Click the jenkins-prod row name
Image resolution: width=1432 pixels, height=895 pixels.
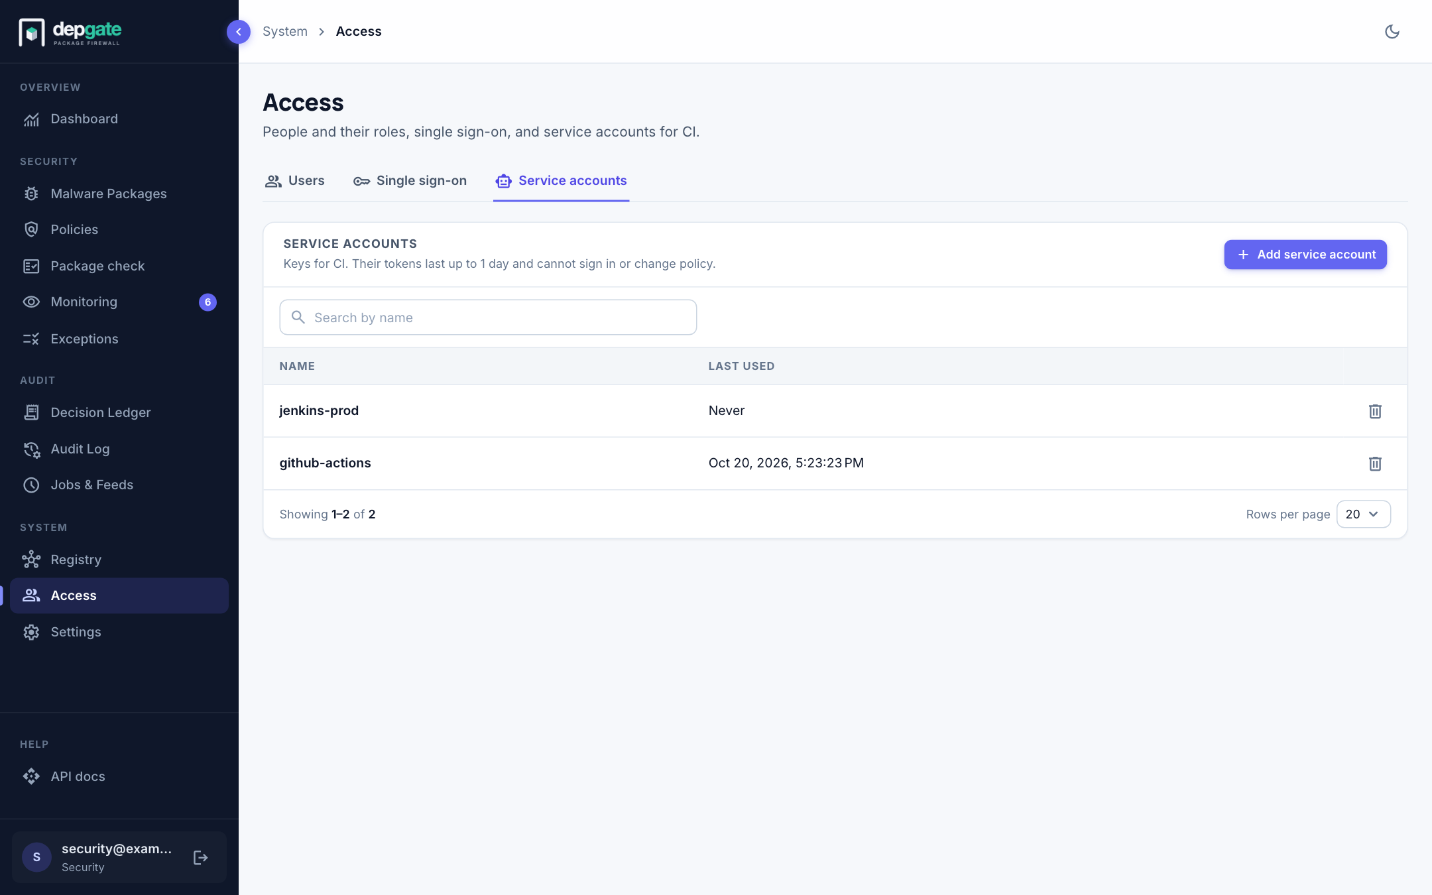point(319,410)
